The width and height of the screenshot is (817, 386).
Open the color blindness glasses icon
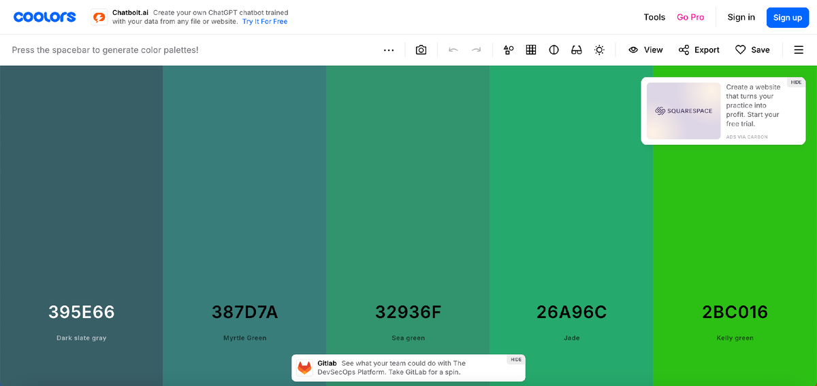tap(577, 50)
